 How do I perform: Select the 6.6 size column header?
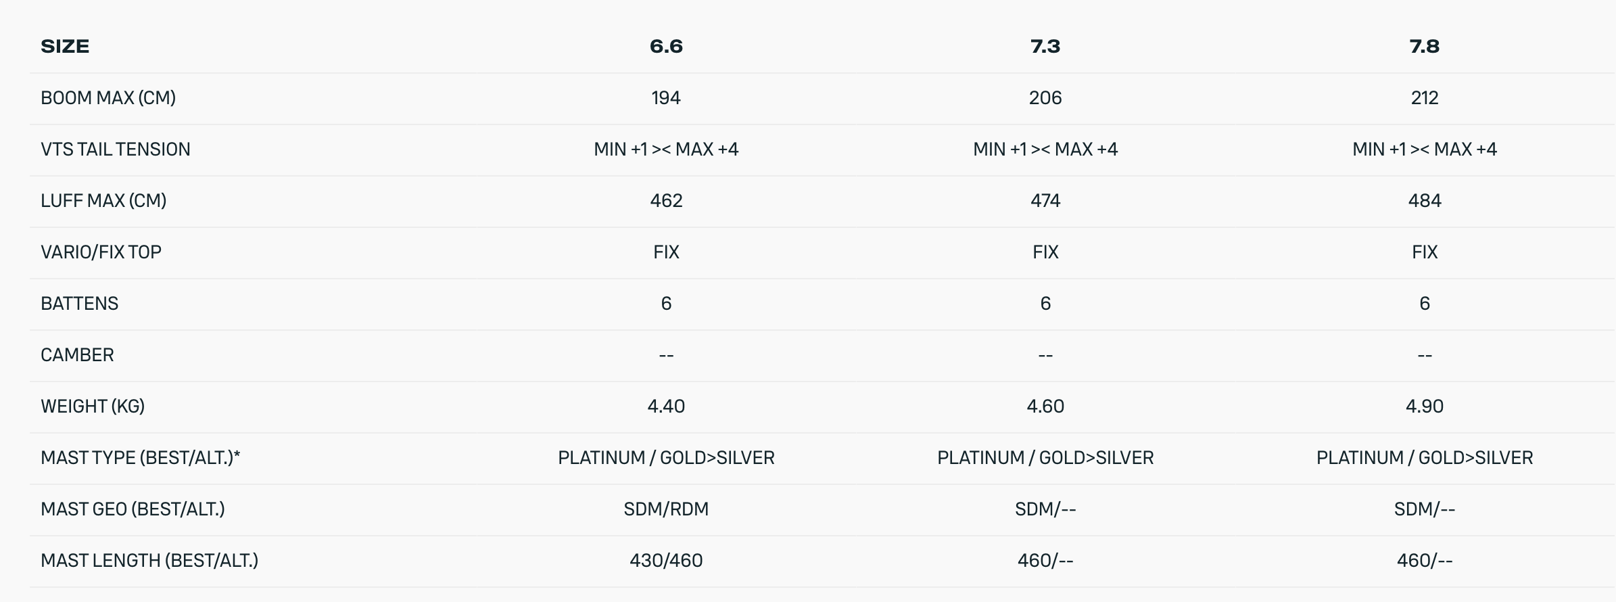666,47
